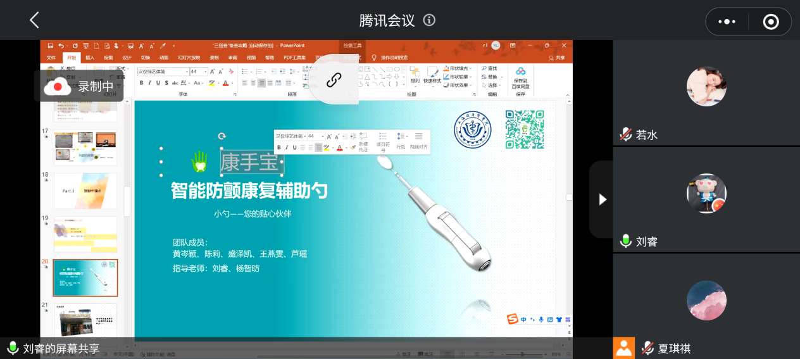Click Bold in the floating mini toolbar
The image size is (800, 359).
(278, 148)
